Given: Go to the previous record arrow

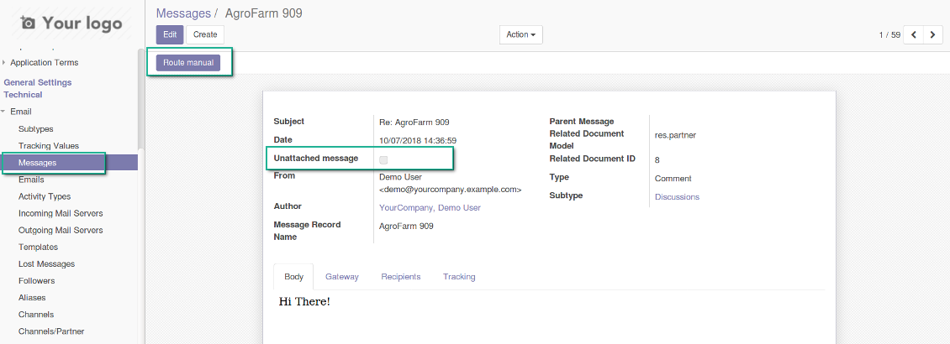Looking at the screenshot, I should [x=913, y=35].
